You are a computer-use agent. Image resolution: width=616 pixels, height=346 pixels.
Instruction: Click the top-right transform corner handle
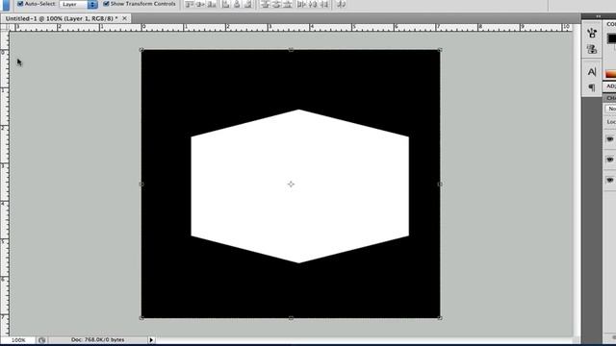pyautogui.click(x=440, y=50)
